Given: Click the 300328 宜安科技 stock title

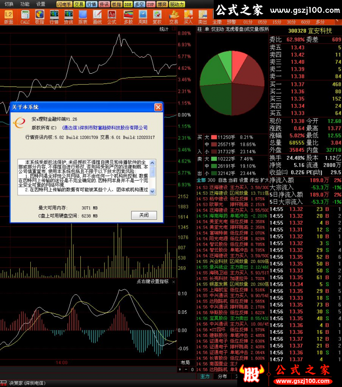Looking at the screenshot, I should [310, 31].
